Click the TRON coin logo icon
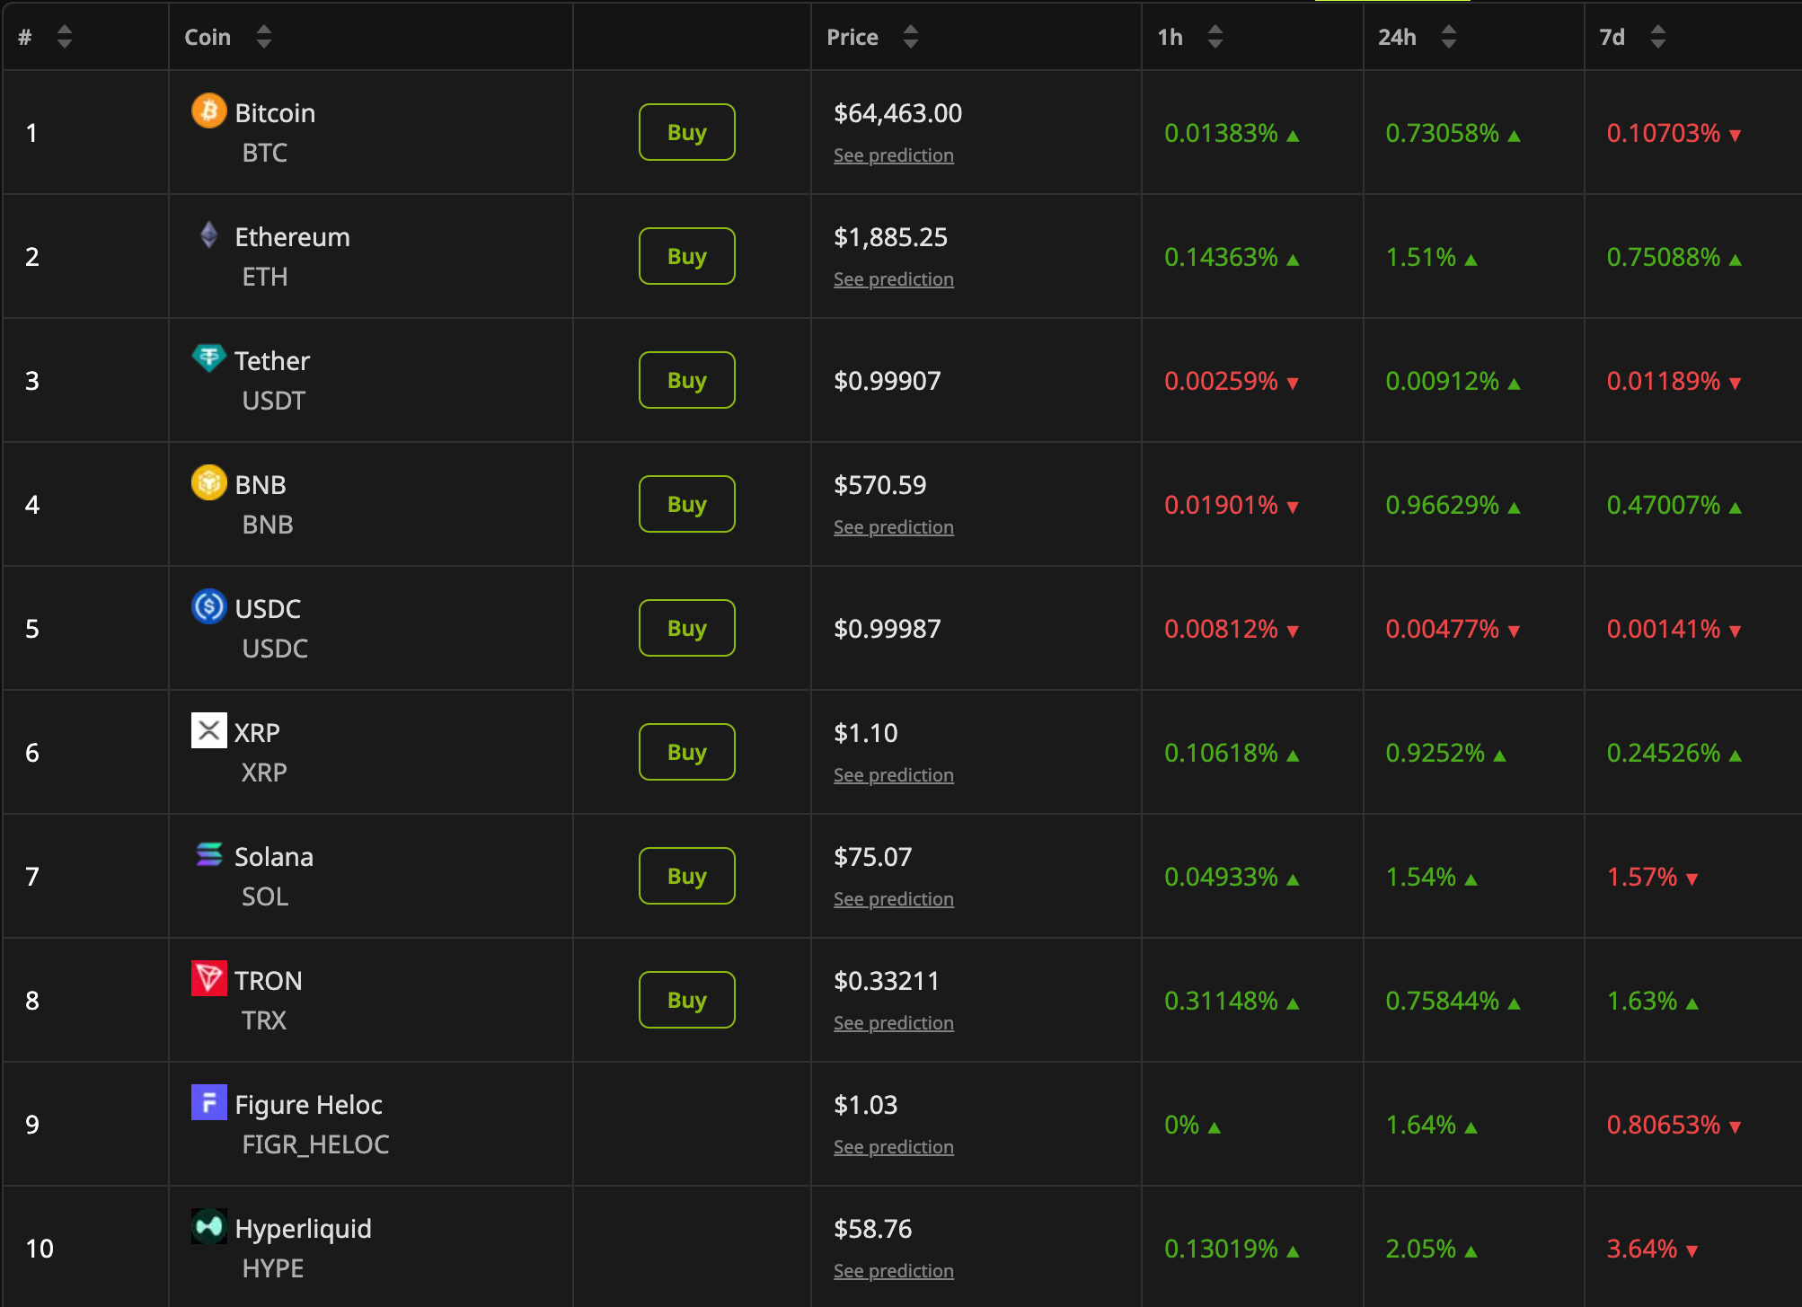The height and width of the screenshot is (1307, 1802). [x=208, y=978]
